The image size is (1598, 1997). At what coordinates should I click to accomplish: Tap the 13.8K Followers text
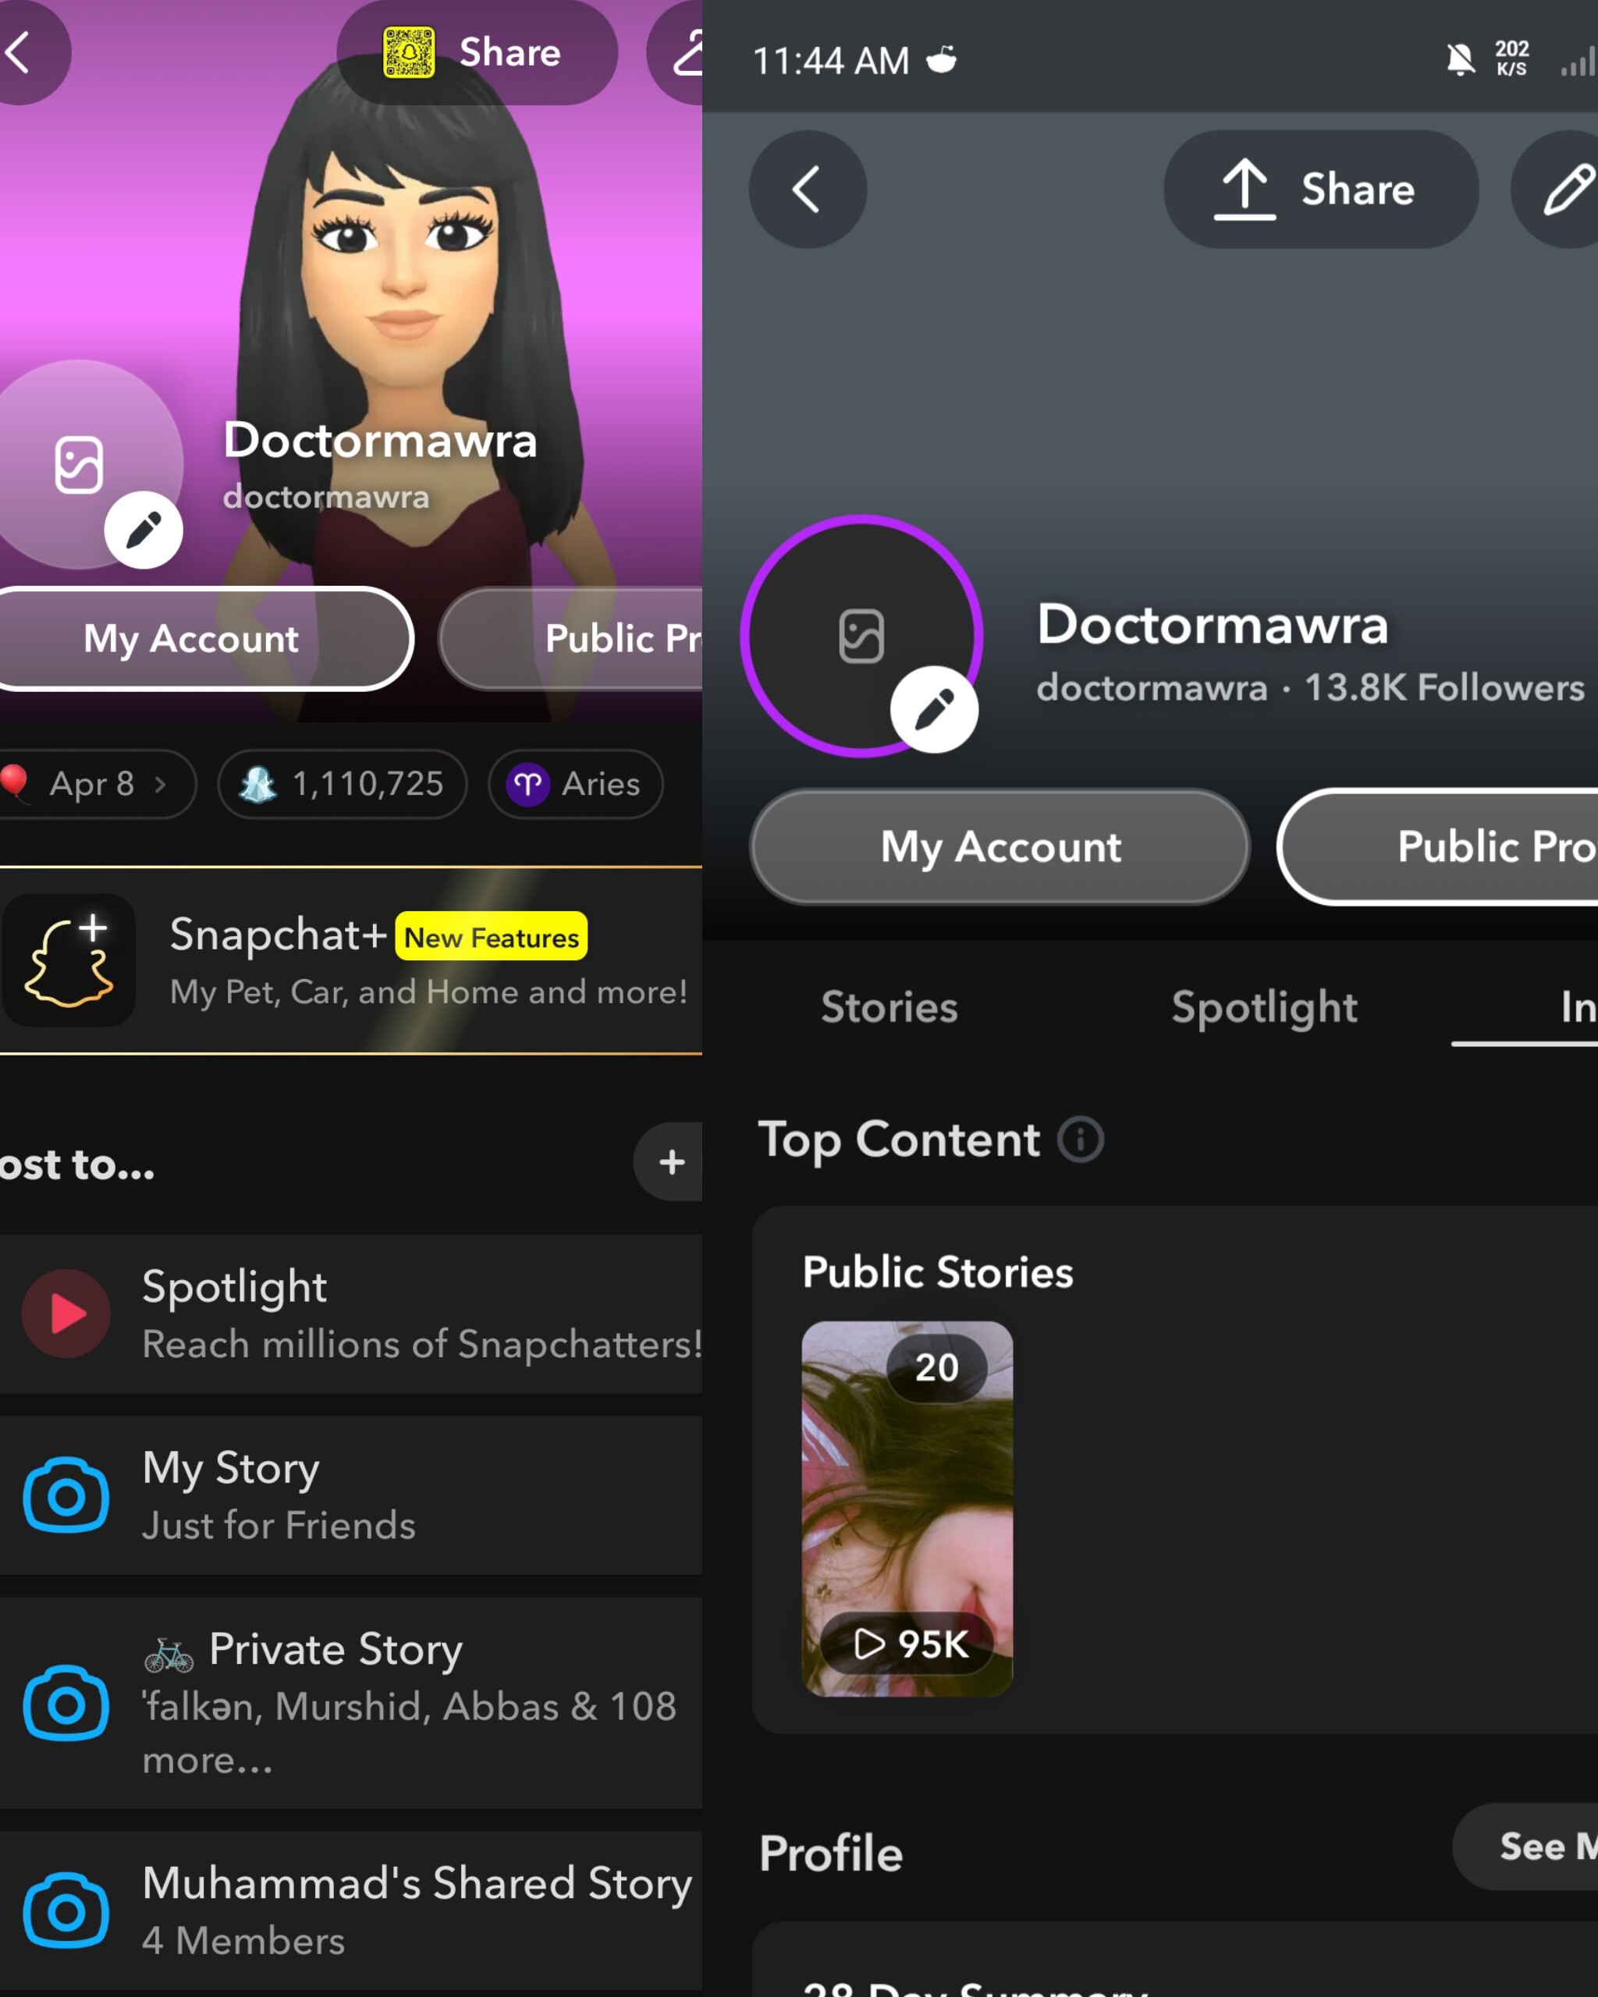(1444, 687)
